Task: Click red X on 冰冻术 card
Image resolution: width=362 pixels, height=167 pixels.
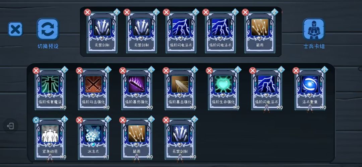Action: [79, 120]
